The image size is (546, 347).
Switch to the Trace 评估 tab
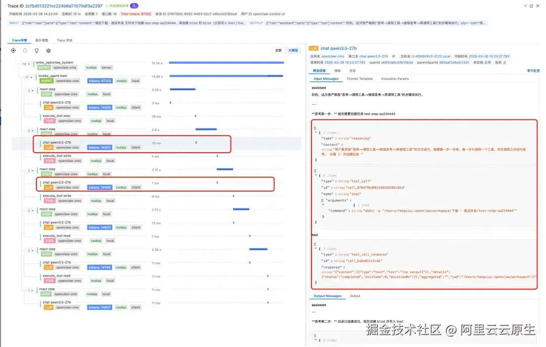click(x=64, y=40)
